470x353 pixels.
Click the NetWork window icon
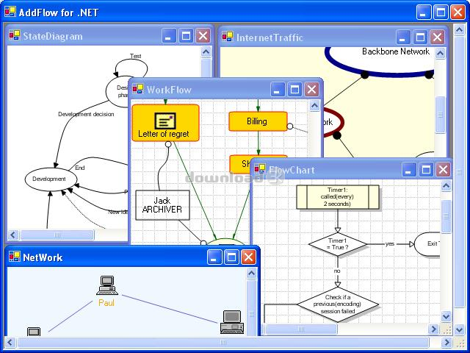coord(14,257)
